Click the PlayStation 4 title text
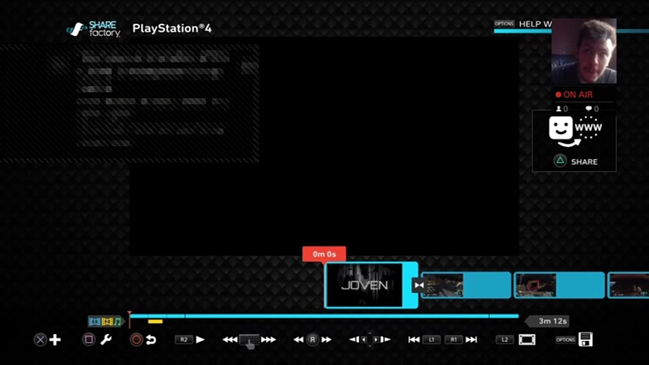The height and width of the screenshot is (365, 649). pos(172,28)
